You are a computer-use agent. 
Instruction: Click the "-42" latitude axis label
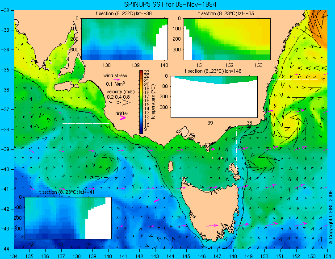click(x=4, y=209)
